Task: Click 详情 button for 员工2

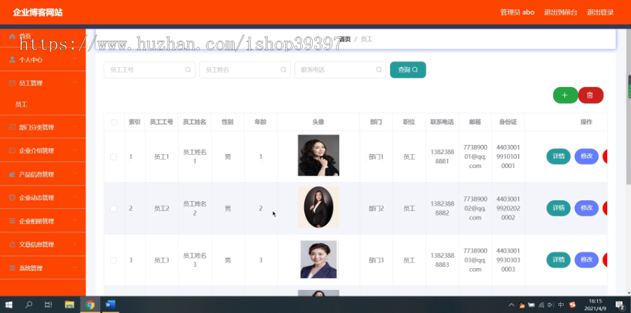Action: pos(558,208)
